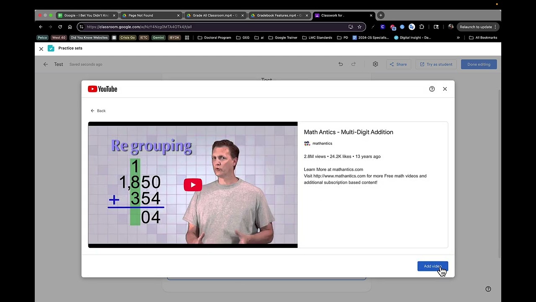The image size is (536, 302).
Task: Play the Math Antics video preview
Action: (193, 185)
